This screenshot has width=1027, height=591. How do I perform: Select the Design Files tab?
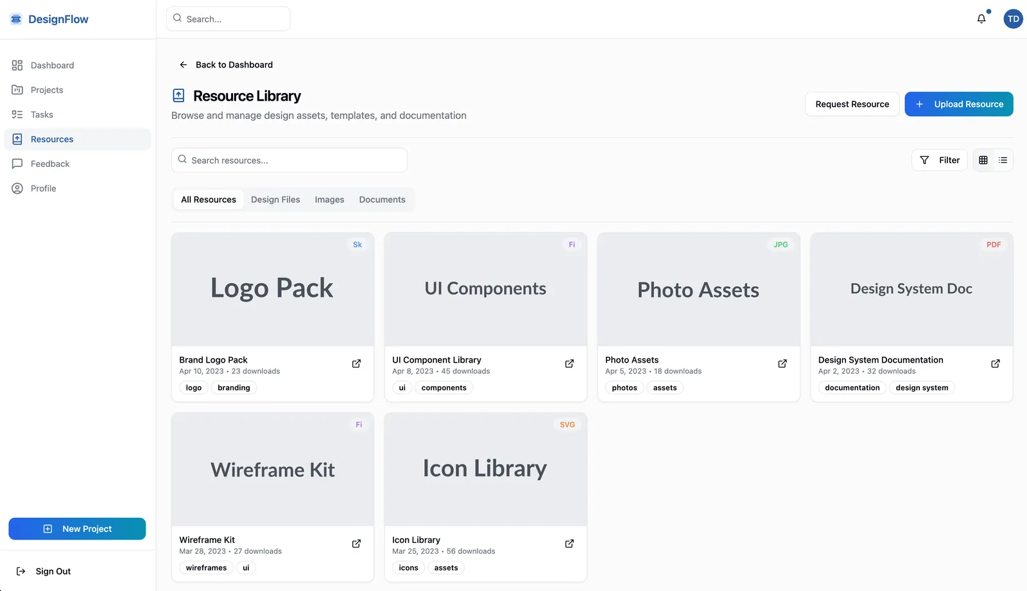[x=275, y=200]
